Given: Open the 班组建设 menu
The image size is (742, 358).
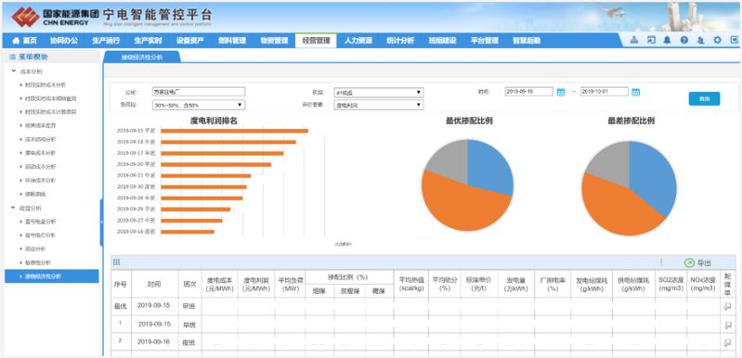Looking at the screenshot, I should tap(442, 41).
